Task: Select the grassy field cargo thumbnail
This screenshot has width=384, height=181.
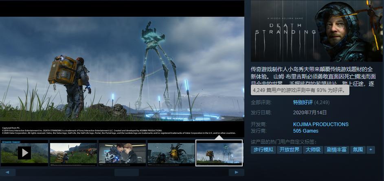Action: [73, 153]
